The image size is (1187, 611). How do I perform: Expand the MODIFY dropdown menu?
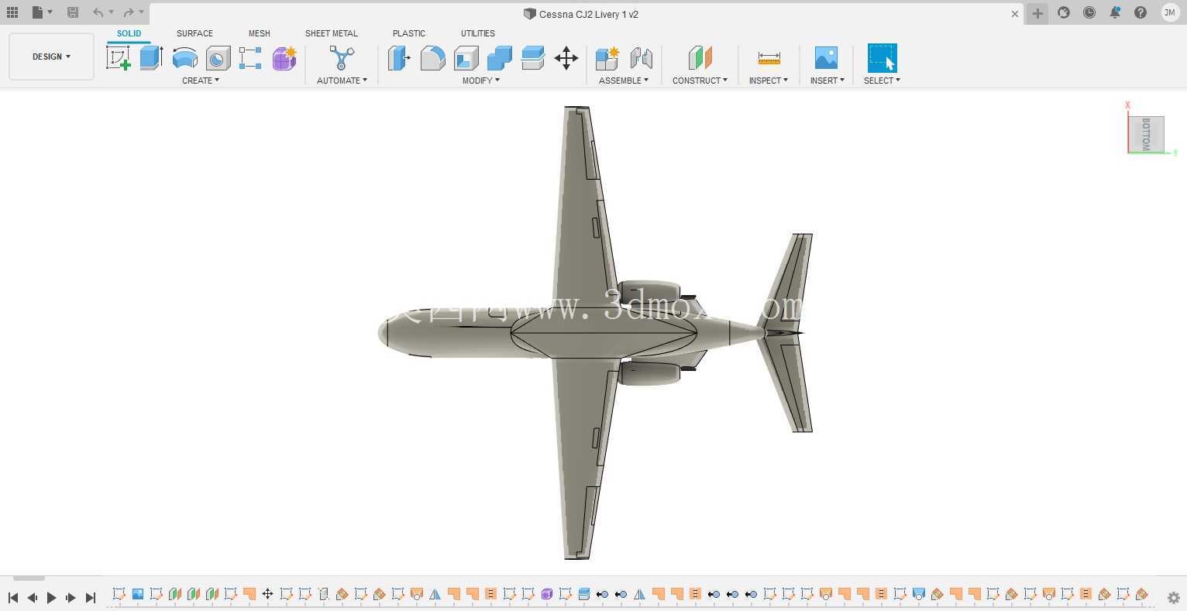(481, 81)
